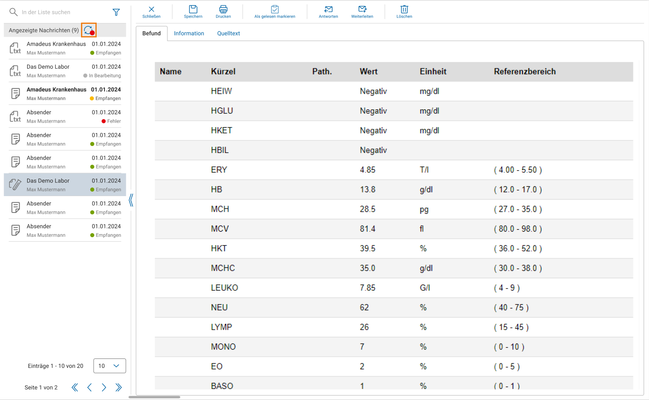Click the HB value 13.8

[368, 190]
